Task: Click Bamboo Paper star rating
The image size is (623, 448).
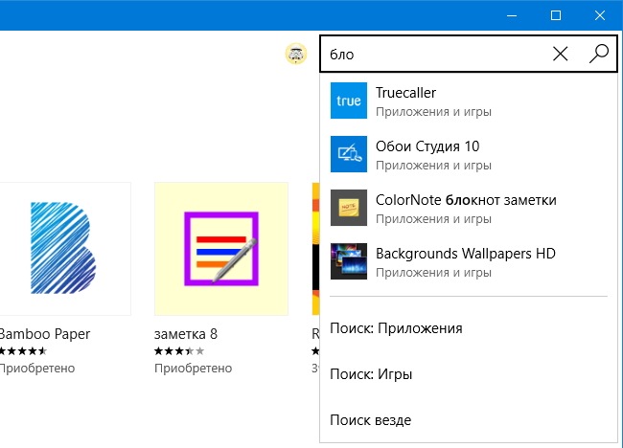Action: pos(23,350)
